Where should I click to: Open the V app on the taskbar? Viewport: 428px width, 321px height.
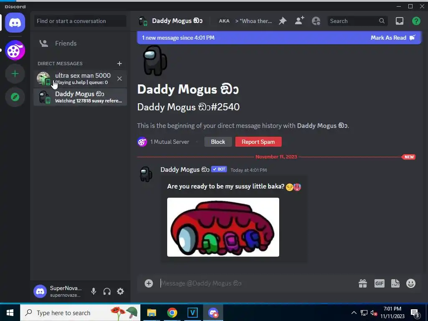pos(193,313)
